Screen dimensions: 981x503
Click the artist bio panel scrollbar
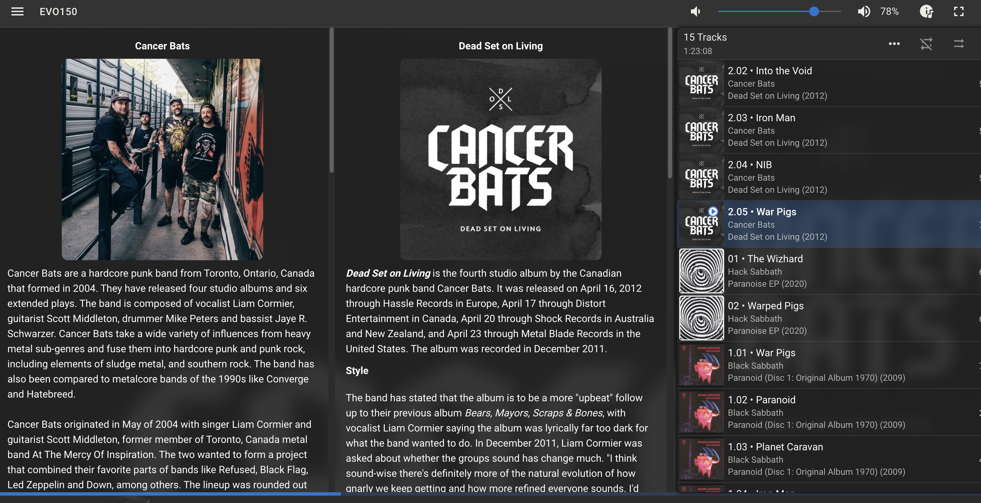(331, 100)
